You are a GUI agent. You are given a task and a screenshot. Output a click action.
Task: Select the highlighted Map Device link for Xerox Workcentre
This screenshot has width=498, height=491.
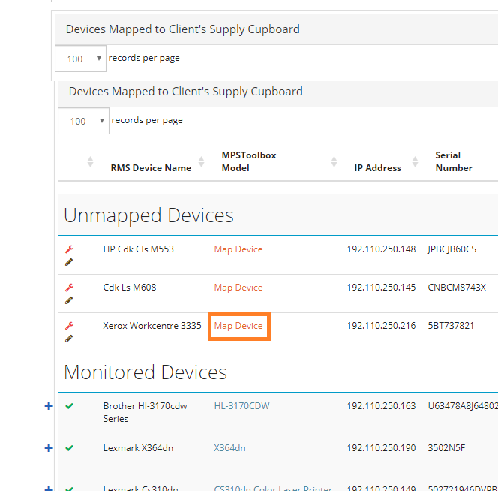238,326
